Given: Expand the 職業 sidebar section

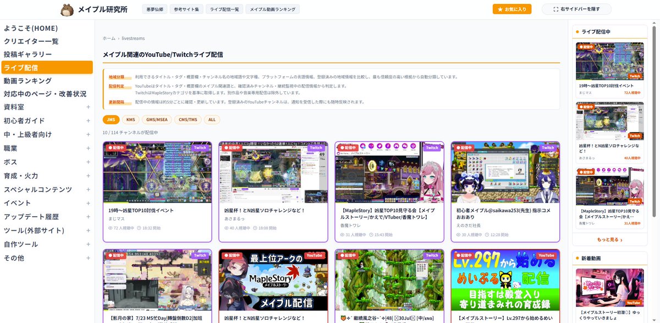Looking at the screenshot, I should click(x=88, y=148).
